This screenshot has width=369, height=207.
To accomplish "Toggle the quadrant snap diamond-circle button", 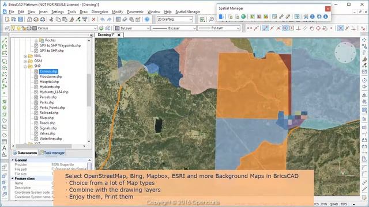I will (318, 28).
